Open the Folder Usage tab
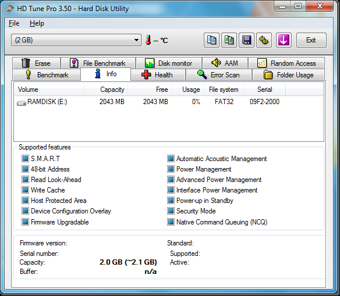This screenshot has height=296, width=340. coord(288,75)
